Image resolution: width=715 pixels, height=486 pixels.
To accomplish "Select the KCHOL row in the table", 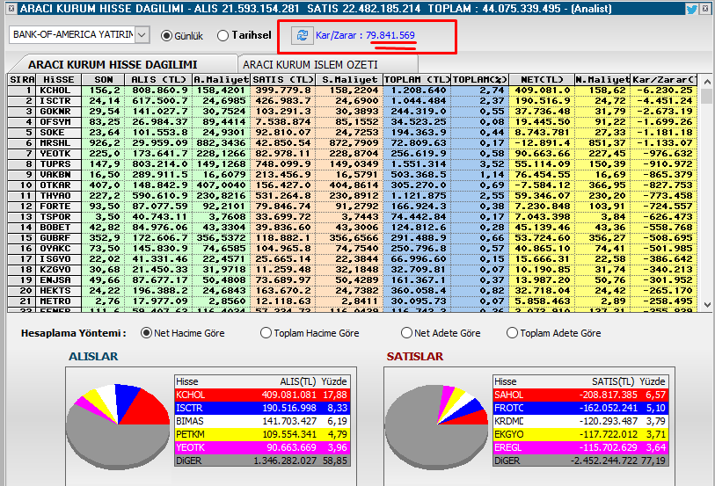I will (353, 91).
